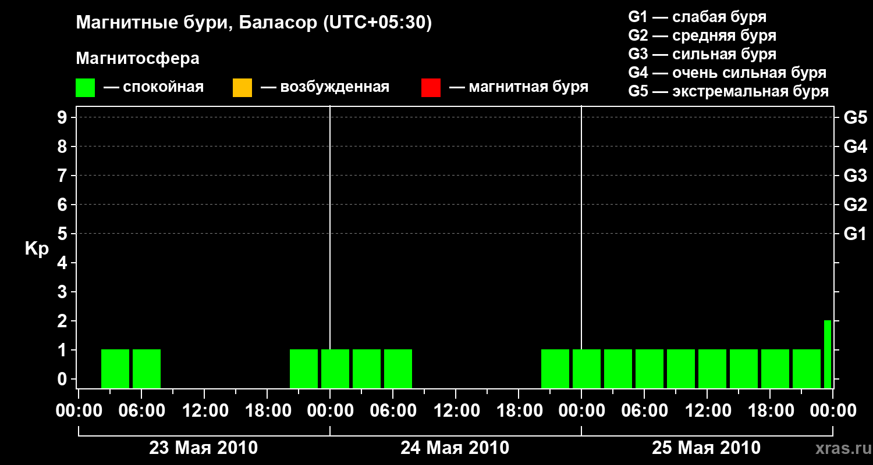Click the G1 label on right axis
The image size is (873, 465).
(x=856, y=234)
